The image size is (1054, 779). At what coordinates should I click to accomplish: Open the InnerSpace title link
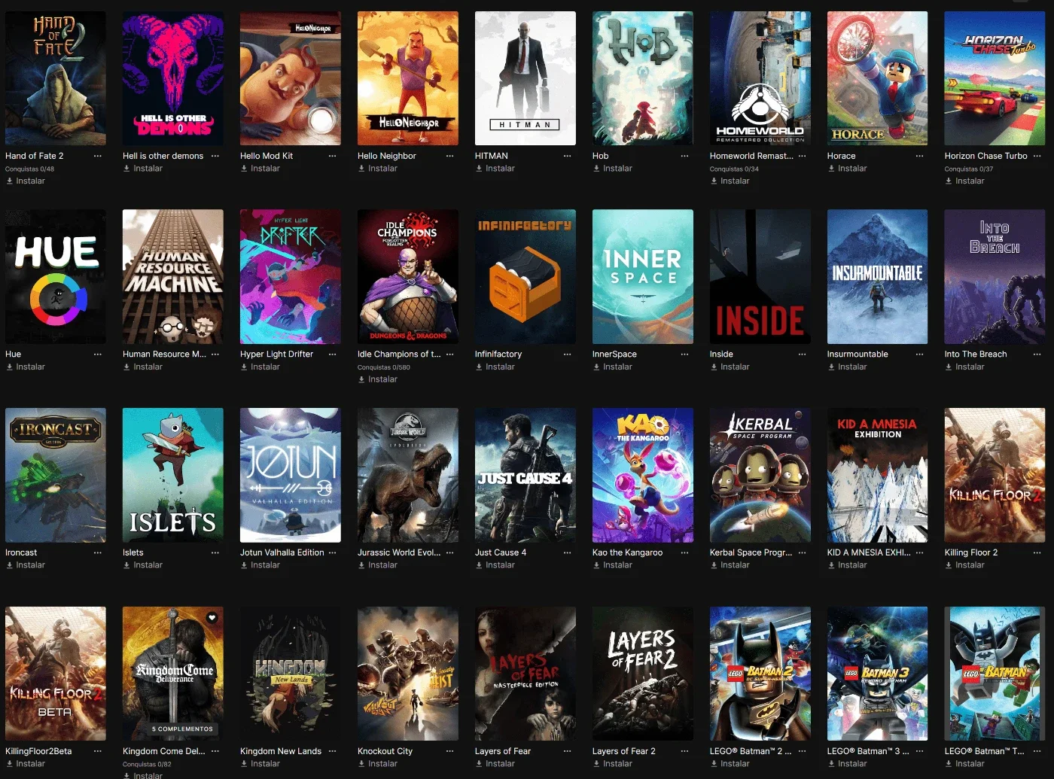614,354
